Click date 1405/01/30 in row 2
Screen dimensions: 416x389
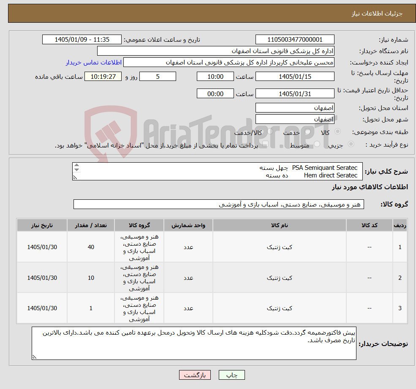[x=42, y=278]
